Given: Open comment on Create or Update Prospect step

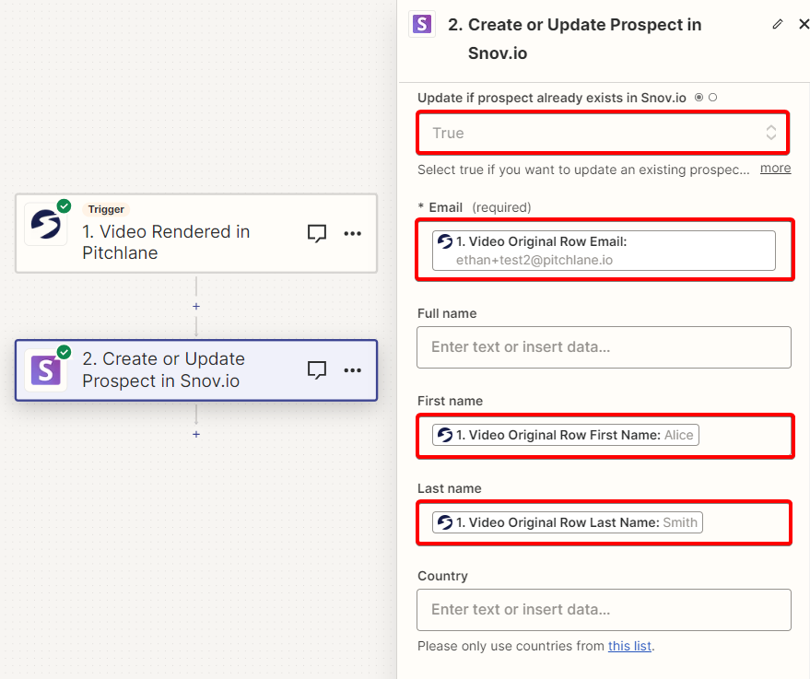Looking at the screenshot, I should pos(317,370).
